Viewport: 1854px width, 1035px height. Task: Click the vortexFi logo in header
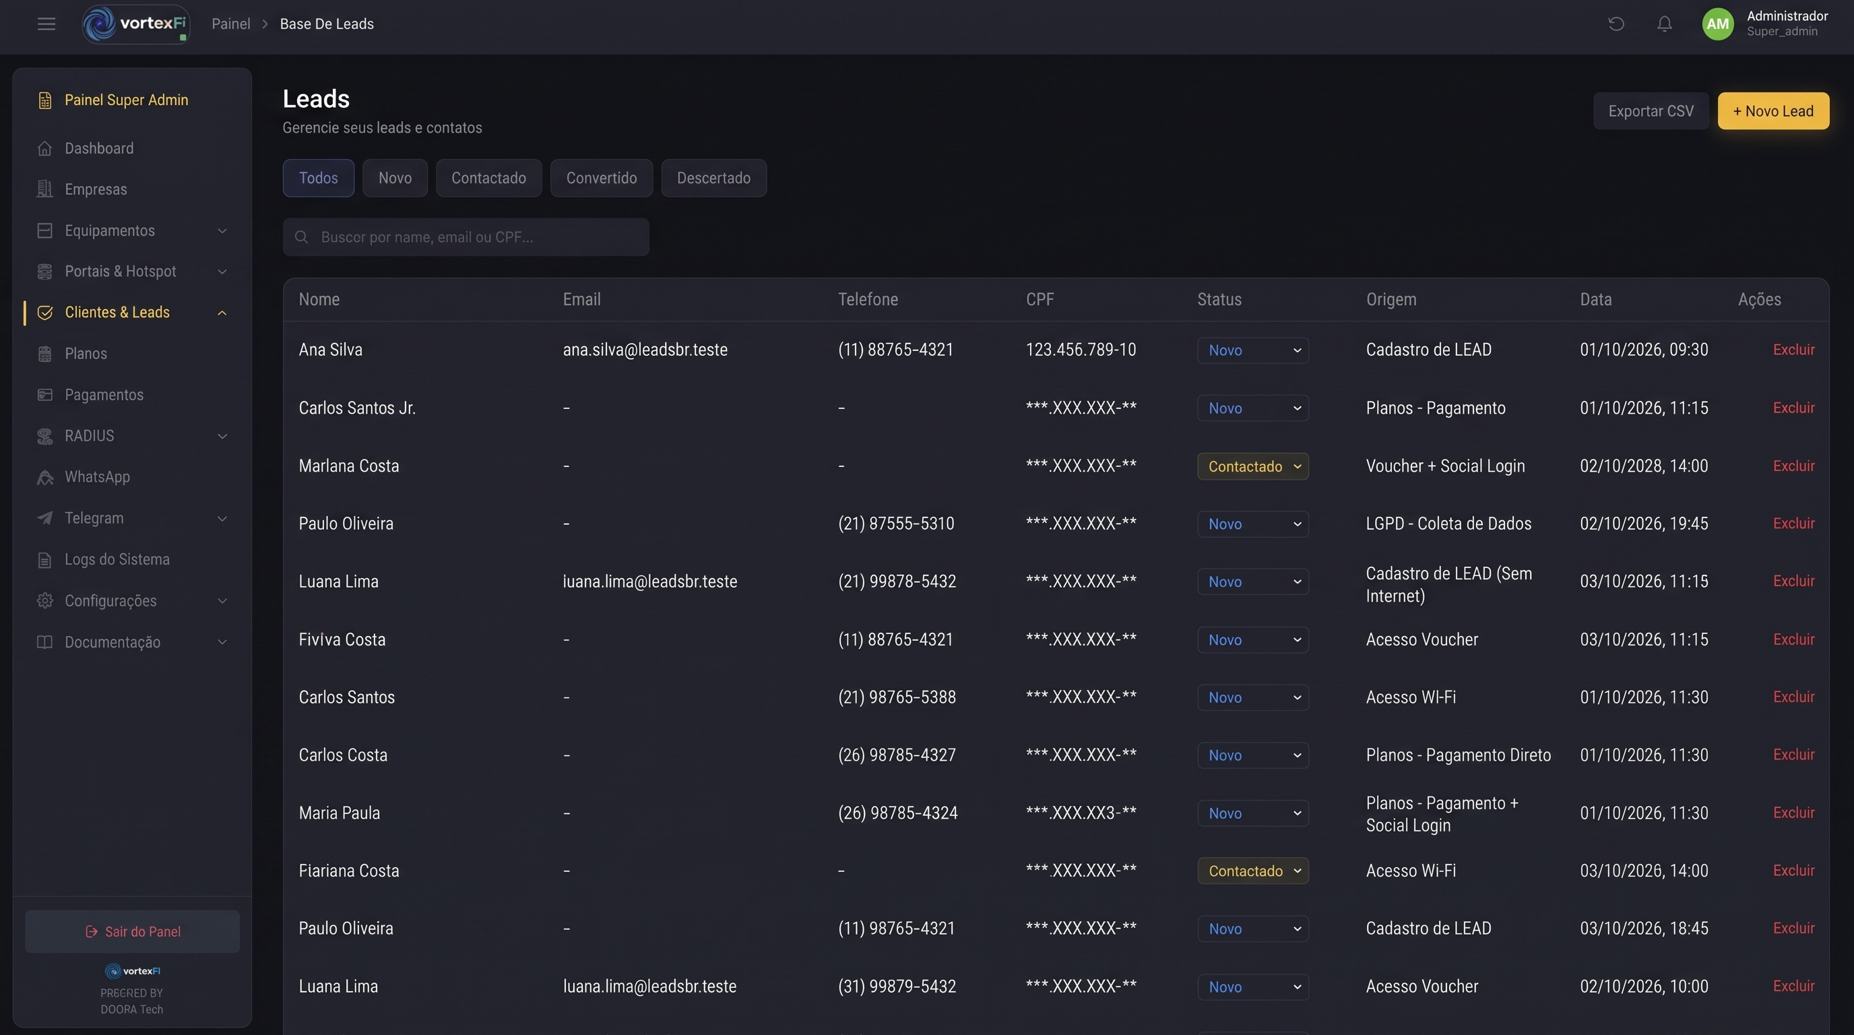click(136, 24)
